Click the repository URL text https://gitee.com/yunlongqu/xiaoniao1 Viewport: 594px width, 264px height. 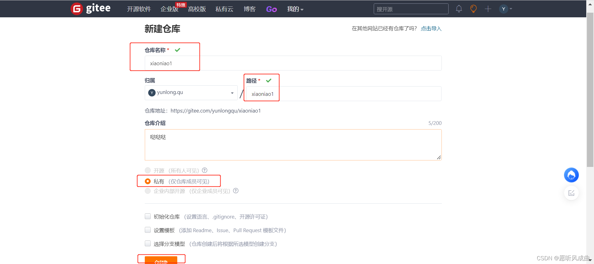point(216,111)
